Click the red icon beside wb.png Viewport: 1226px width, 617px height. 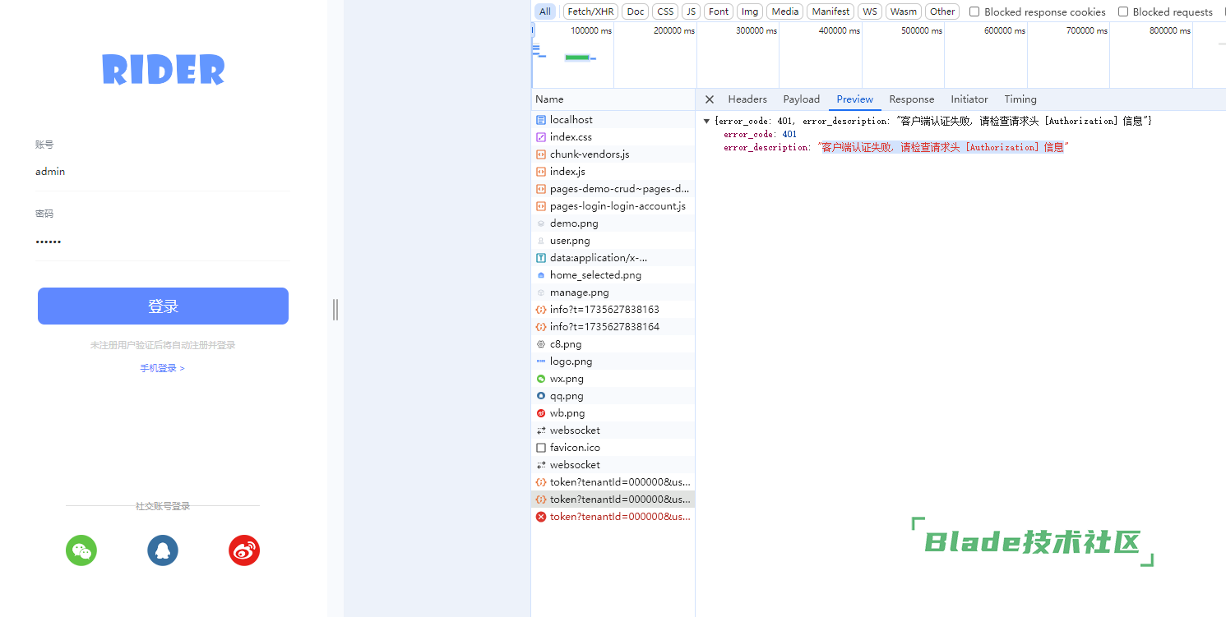[x=541, y=413]
